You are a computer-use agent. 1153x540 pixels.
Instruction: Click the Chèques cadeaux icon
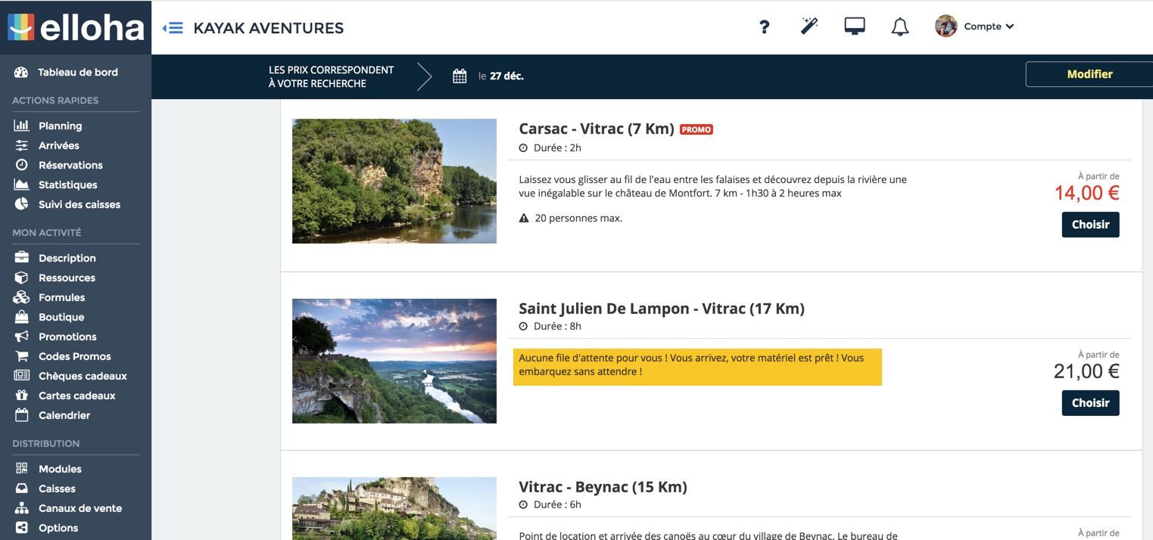pos(21,376)
